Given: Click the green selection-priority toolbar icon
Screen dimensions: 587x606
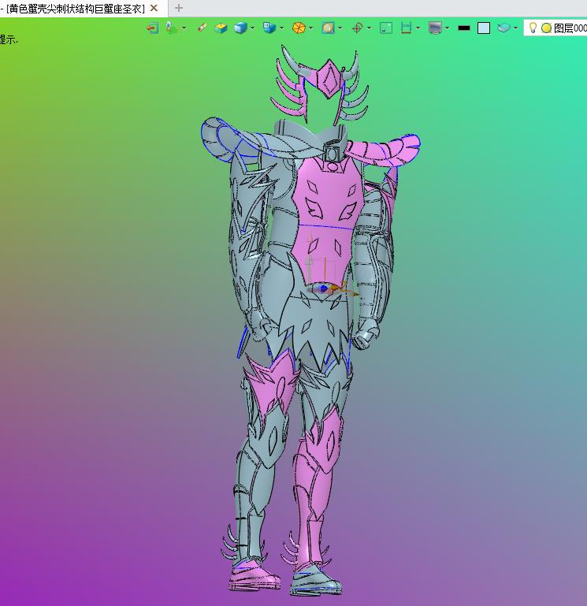Looking at the screenshot, I should (x=171, y=28).
